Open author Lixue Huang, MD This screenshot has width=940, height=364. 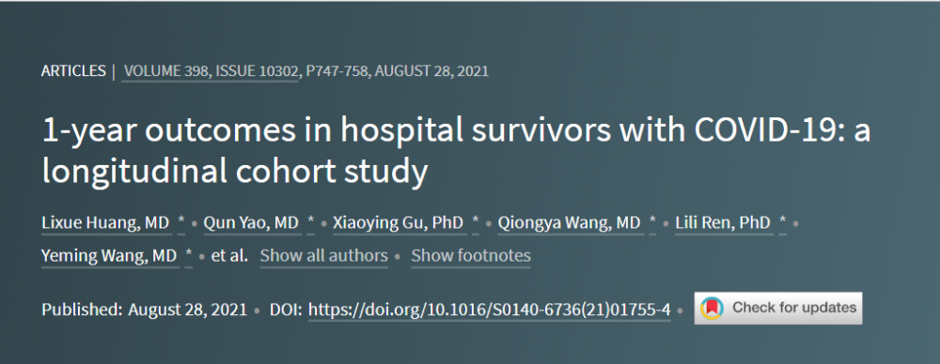coord(105,223)
